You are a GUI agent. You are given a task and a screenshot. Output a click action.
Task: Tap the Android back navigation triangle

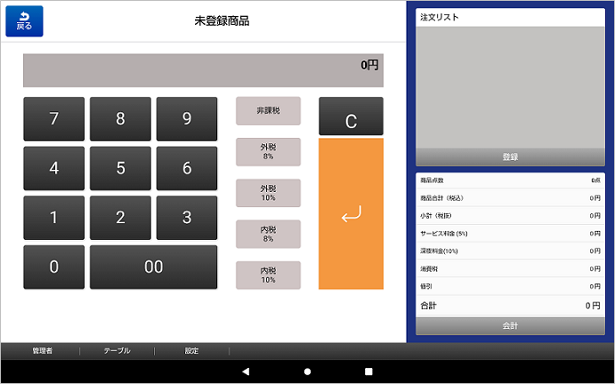246,372
